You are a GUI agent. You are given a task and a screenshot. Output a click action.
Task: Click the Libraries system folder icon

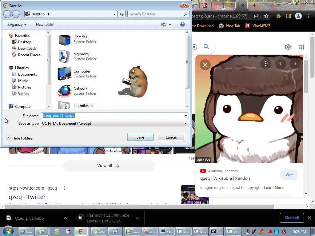click(65, 40)
